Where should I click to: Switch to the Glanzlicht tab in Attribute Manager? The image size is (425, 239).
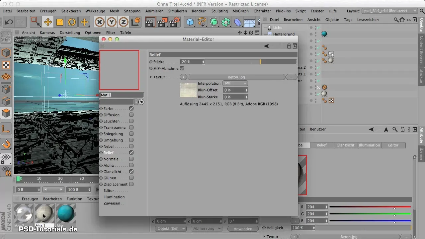point(345,145)
